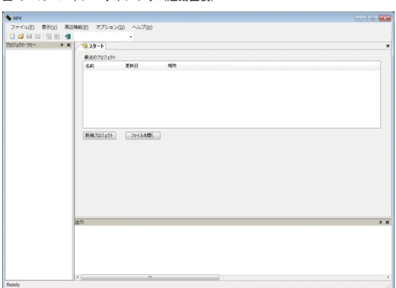
Task: Create a new project via toolbar icon
Action: tap(12, 36)
